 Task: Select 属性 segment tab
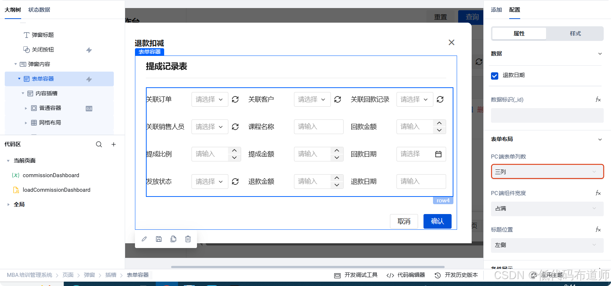click(x=519, y=34)
